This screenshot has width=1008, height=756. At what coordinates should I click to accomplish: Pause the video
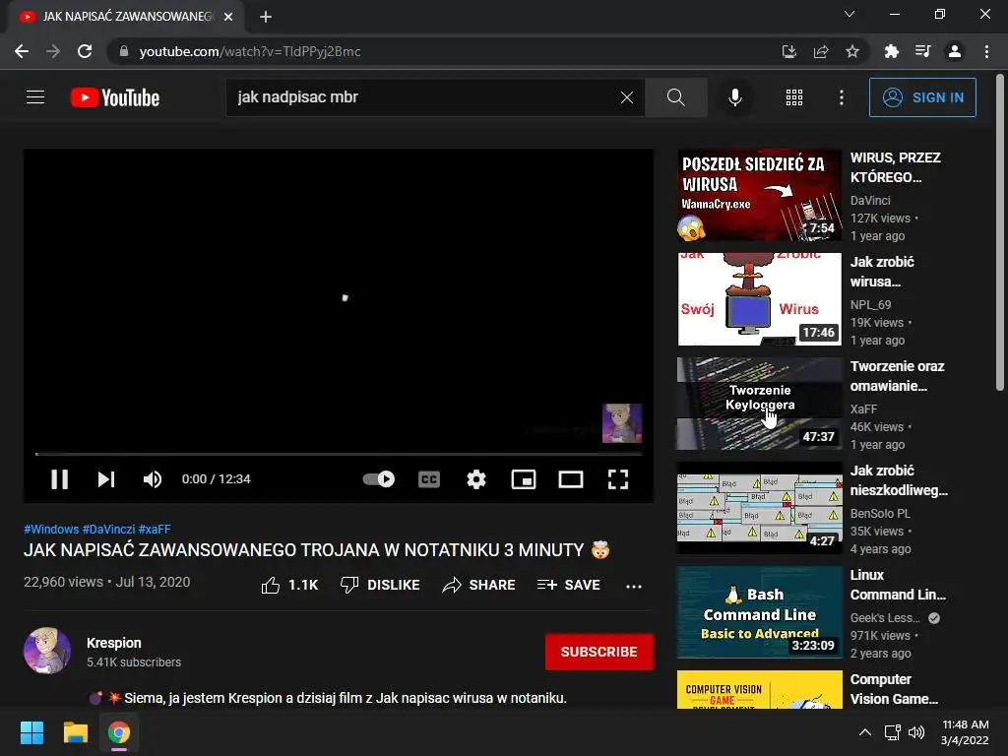[x=59, y=479]
